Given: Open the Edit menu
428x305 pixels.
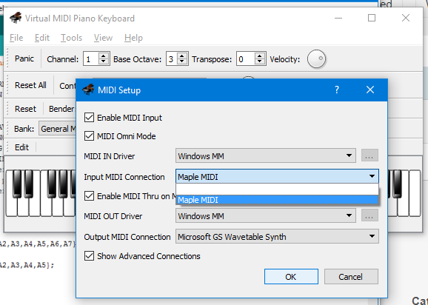Looking at the screenshot, I should tap(42, 38).
